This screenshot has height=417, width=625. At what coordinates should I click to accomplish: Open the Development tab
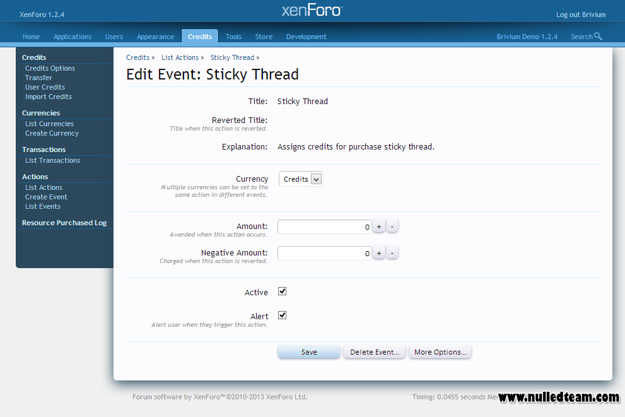pos(306,37)
